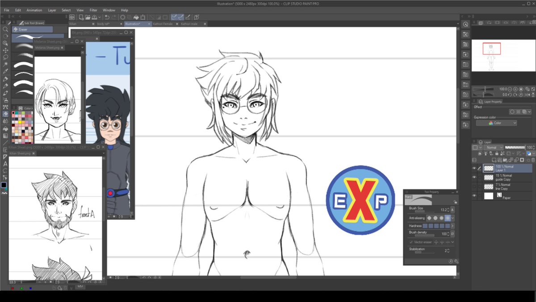
Task: Select the first eraser brush stroke preset
Action: [x=38, y=37]
